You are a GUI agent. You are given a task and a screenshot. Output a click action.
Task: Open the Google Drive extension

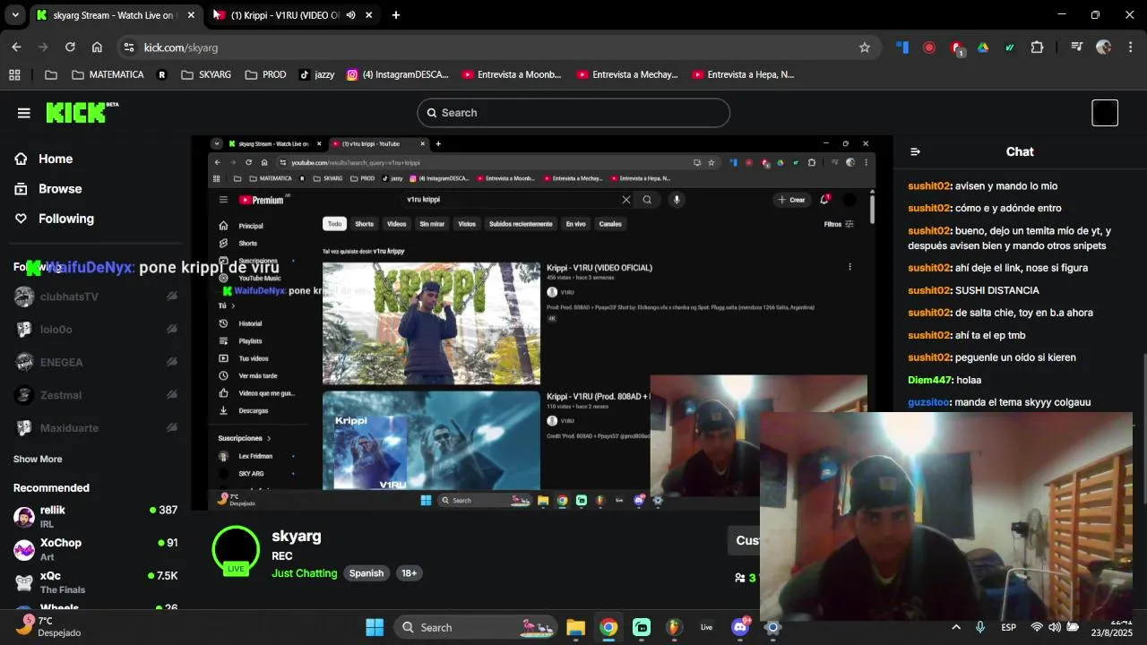[x=983, y=47]
